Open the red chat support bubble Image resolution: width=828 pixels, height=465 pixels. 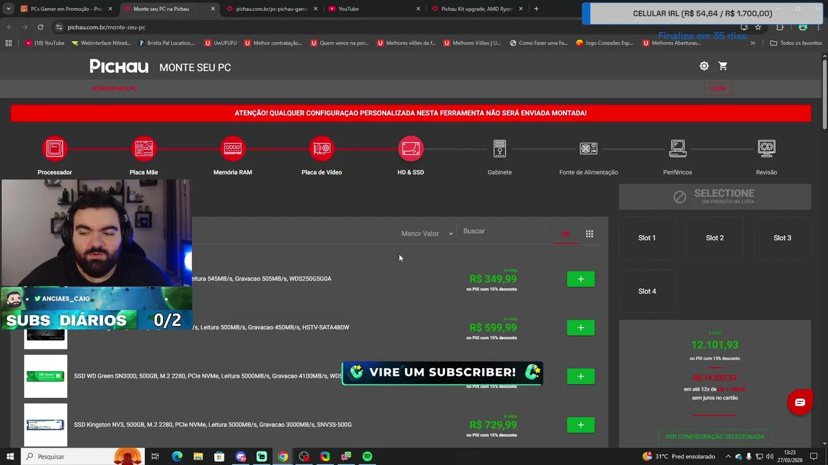[x=800, y=402]
